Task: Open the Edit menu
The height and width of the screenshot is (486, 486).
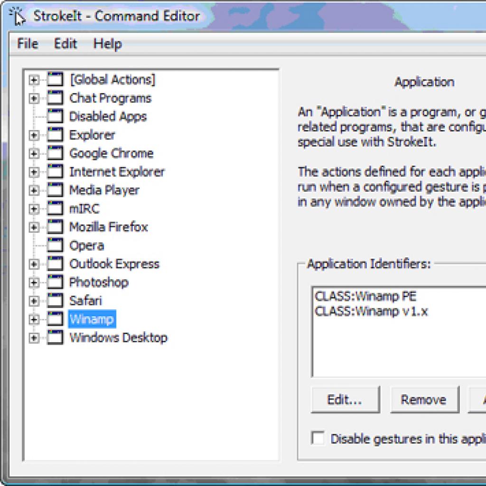Action: coord(65,44)
